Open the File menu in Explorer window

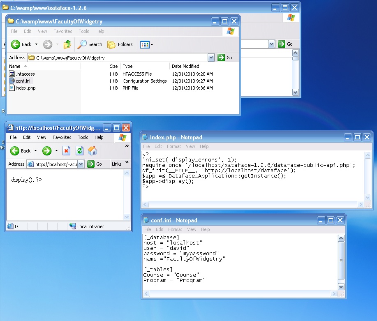14,31
